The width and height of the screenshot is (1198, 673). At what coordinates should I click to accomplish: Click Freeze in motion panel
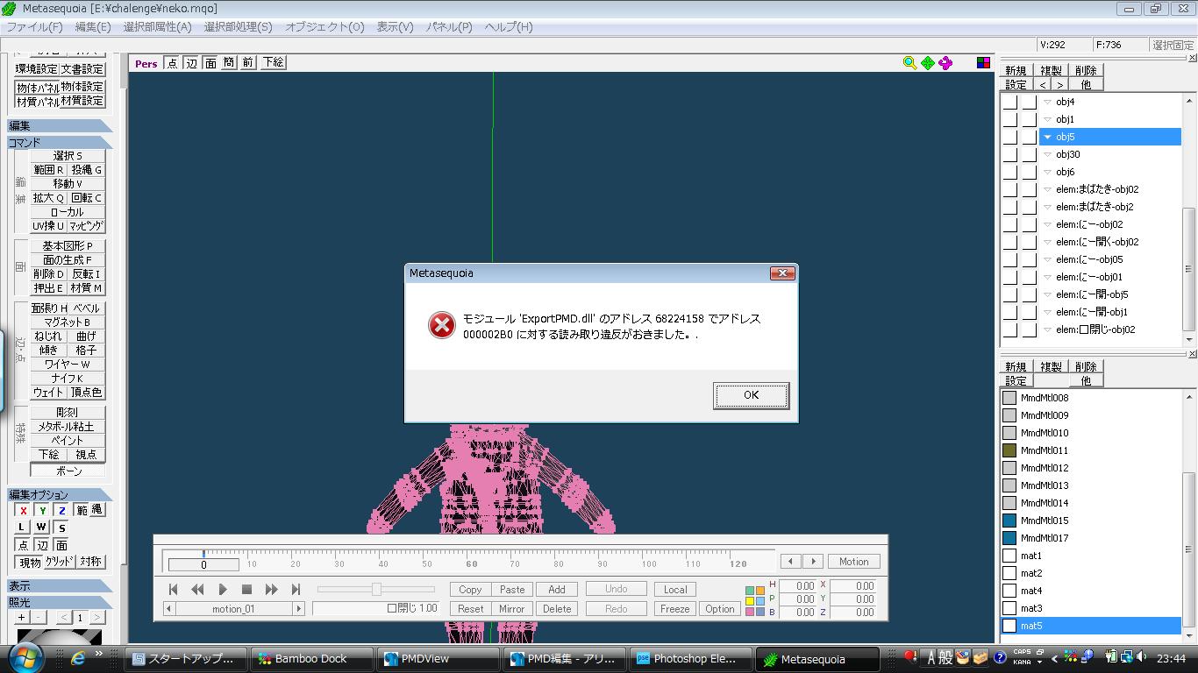(x=675, y=609)
